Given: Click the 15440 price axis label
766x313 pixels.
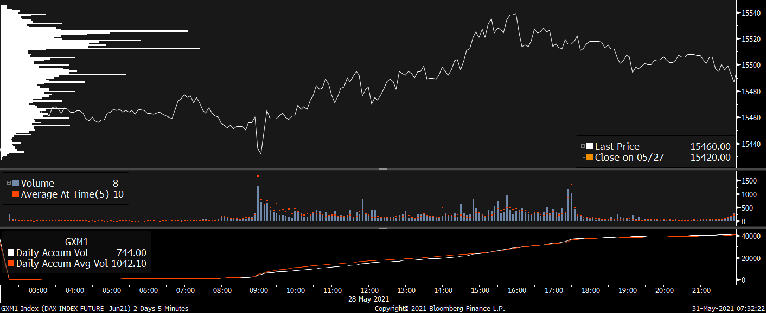Looking at the screenshot, I should [751, 144].
